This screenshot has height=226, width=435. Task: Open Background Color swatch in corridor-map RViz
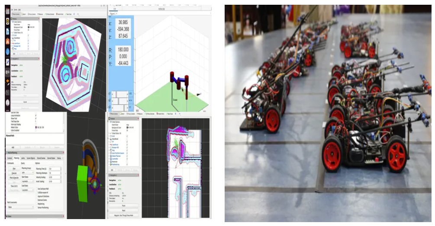[127, 127]
